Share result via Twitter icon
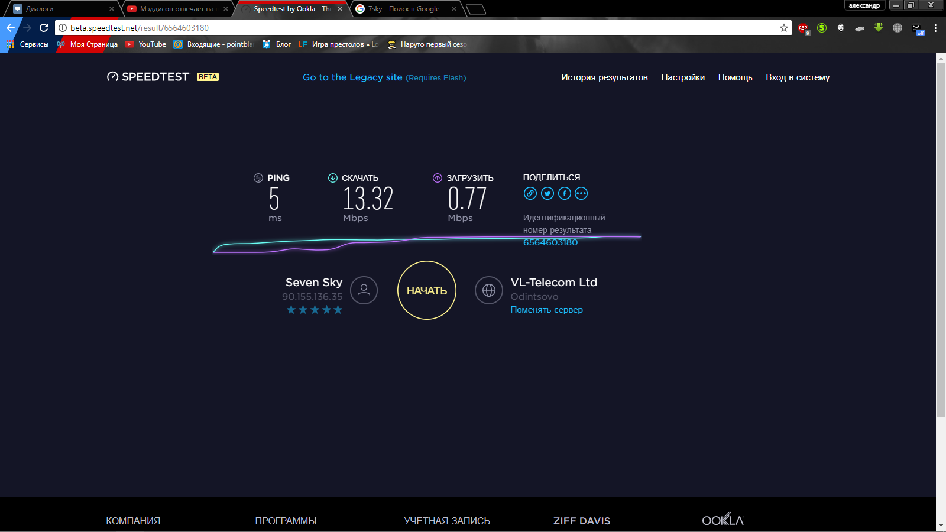The image size is (946, 532). point(547,193)
